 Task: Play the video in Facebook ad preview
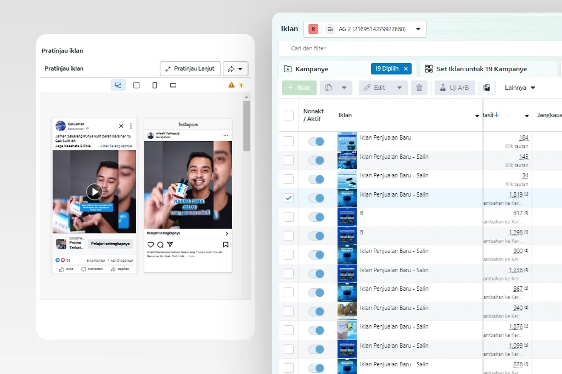point(94,192)
